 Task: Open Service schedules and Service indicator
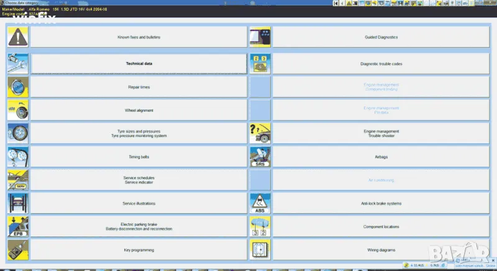tap(139, 180)
